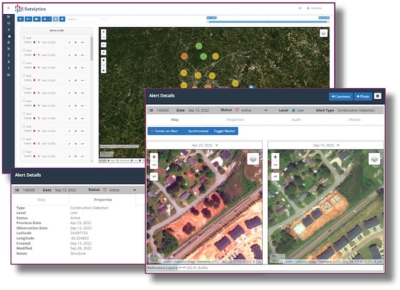Image resolution: width=400 pixels, height=290 pixels.
Task: Click zoom in on the main overview map
Action: point(104,32)
